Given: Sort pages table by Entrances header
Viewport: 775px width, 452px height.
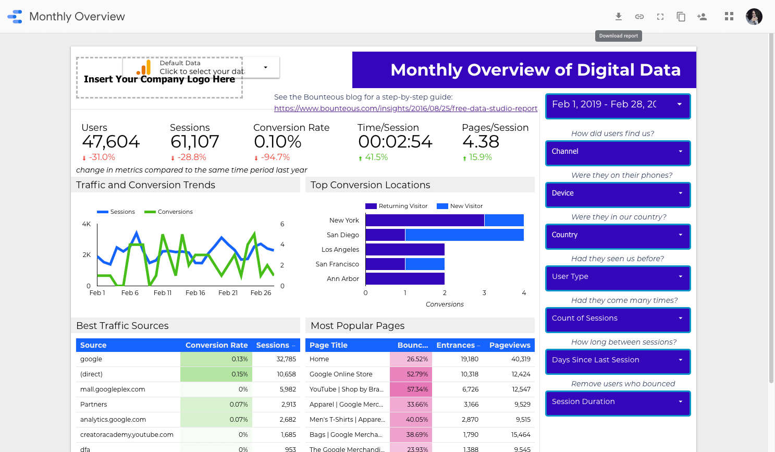Looking at the screenshot, I should (456, 345).
